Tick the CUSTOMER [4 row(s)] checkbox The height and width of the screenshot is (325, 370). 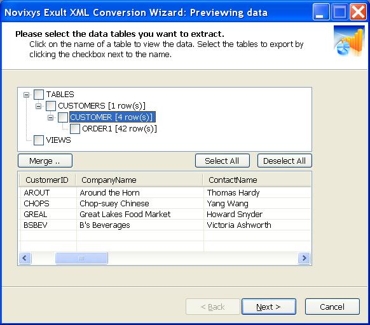coord(63,117)
